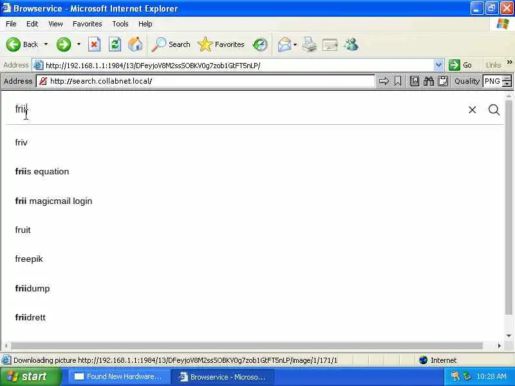Expand the Links toolbar chevron

pyautogui.click(x=509, y=62)
